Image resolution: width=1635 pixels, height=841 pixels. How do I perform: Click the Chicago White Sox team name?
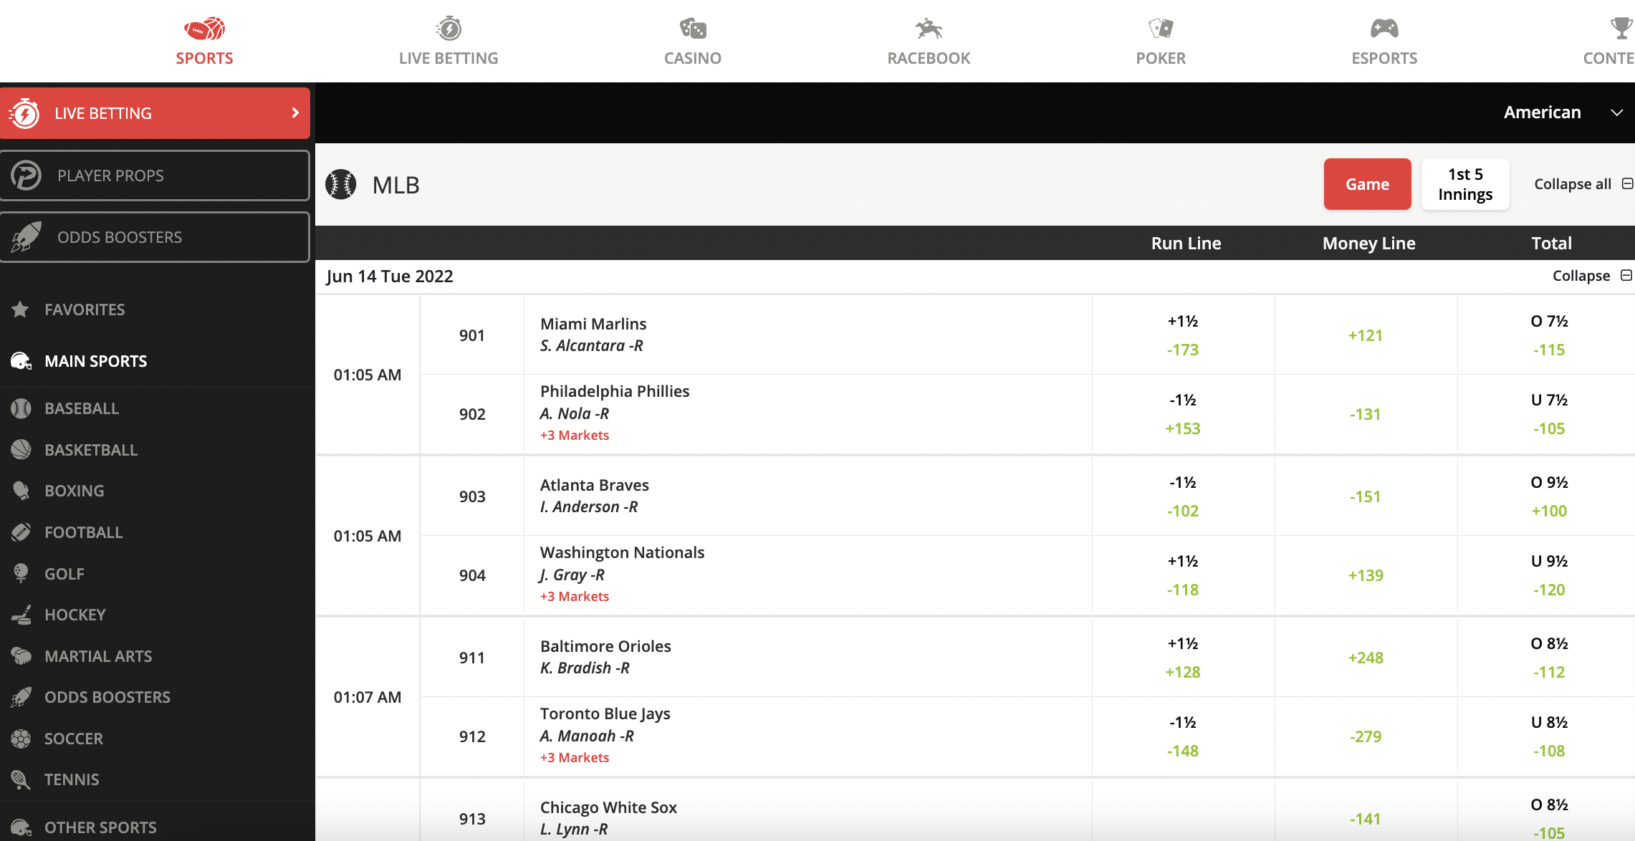pyautogui.click(x=608, y=807)
